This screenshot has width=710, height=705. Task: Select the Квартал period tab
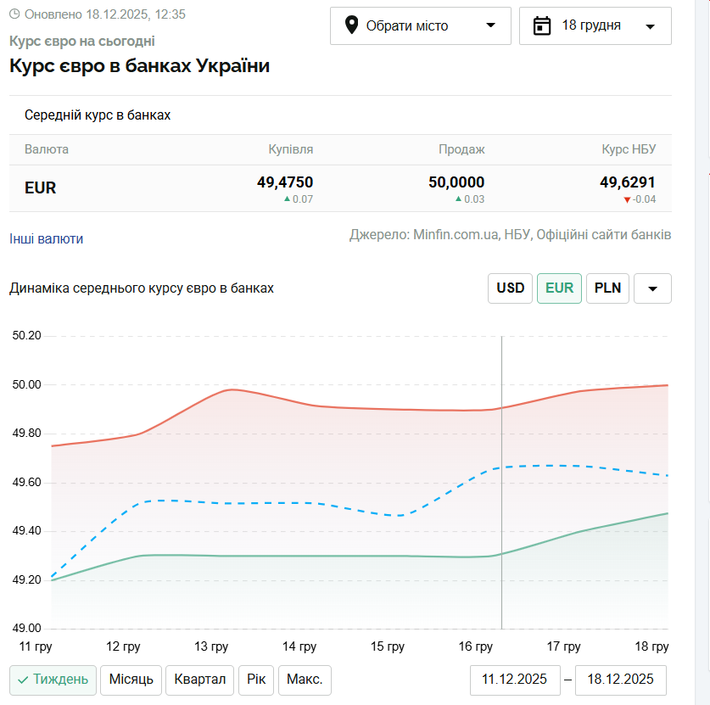(199, 680)
